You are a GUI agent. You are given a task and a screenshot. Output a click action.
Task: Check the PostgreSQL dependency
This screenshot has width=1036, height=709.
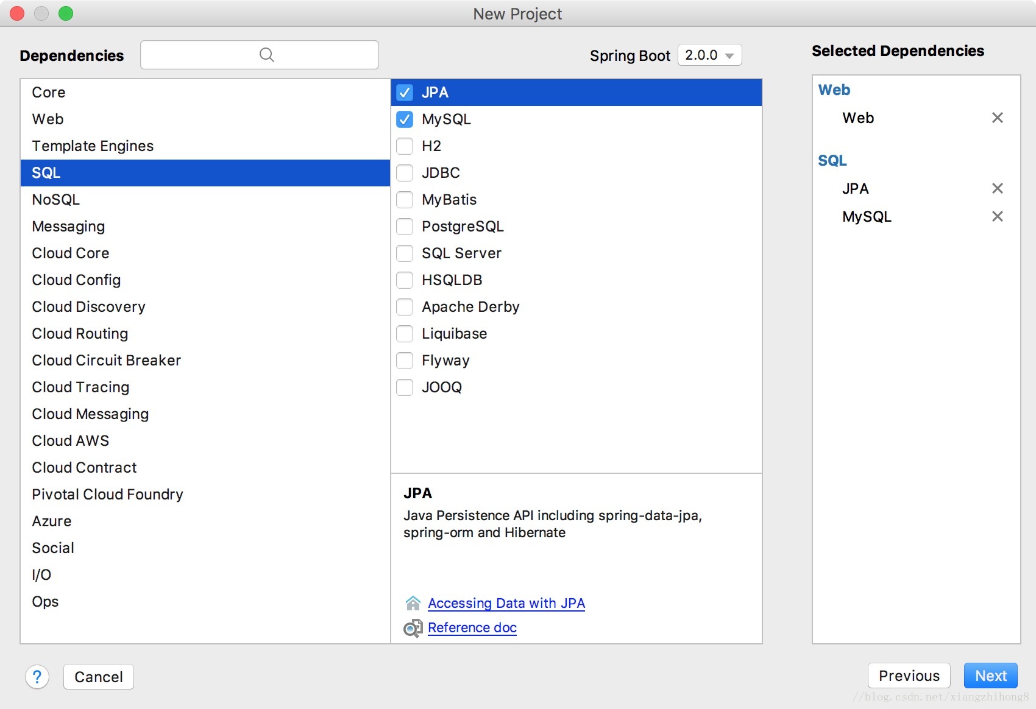click(405, 227)
